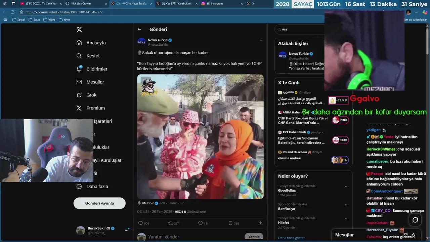Click the Ara search field
Screen dimensions: 430x242
point(299,29)
